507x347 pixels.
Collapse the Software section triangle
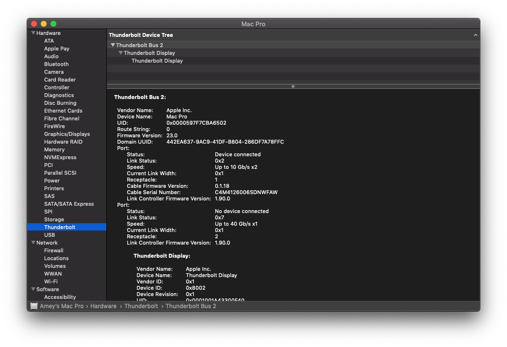(x=33, y=289)
